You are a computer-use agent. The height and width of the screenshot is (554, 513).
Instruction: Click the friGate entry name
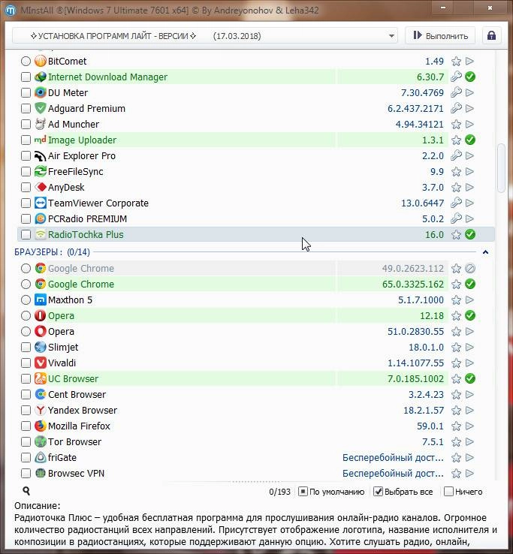coord(62,458)
